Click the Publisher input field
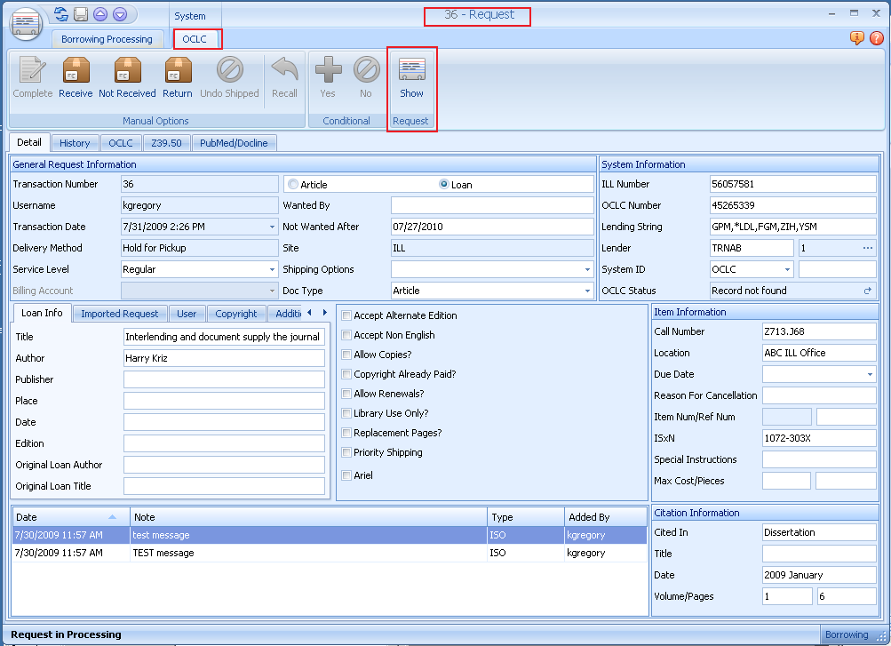 click(x=224, y=379)
